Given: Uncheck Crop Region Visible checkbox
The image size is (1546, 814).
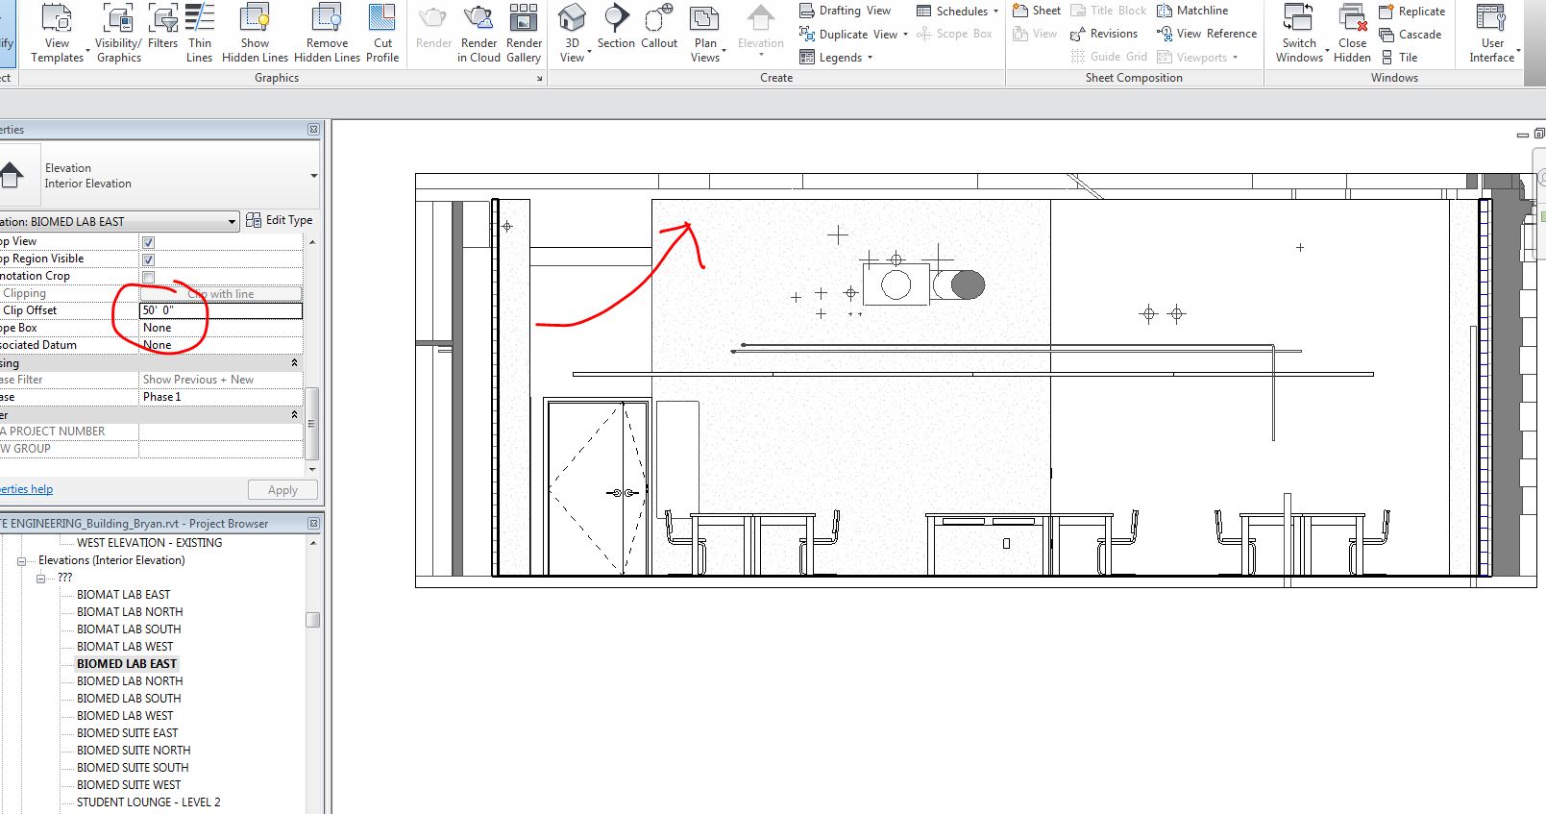Looking at the screenshot, I should tap(148, 259).
